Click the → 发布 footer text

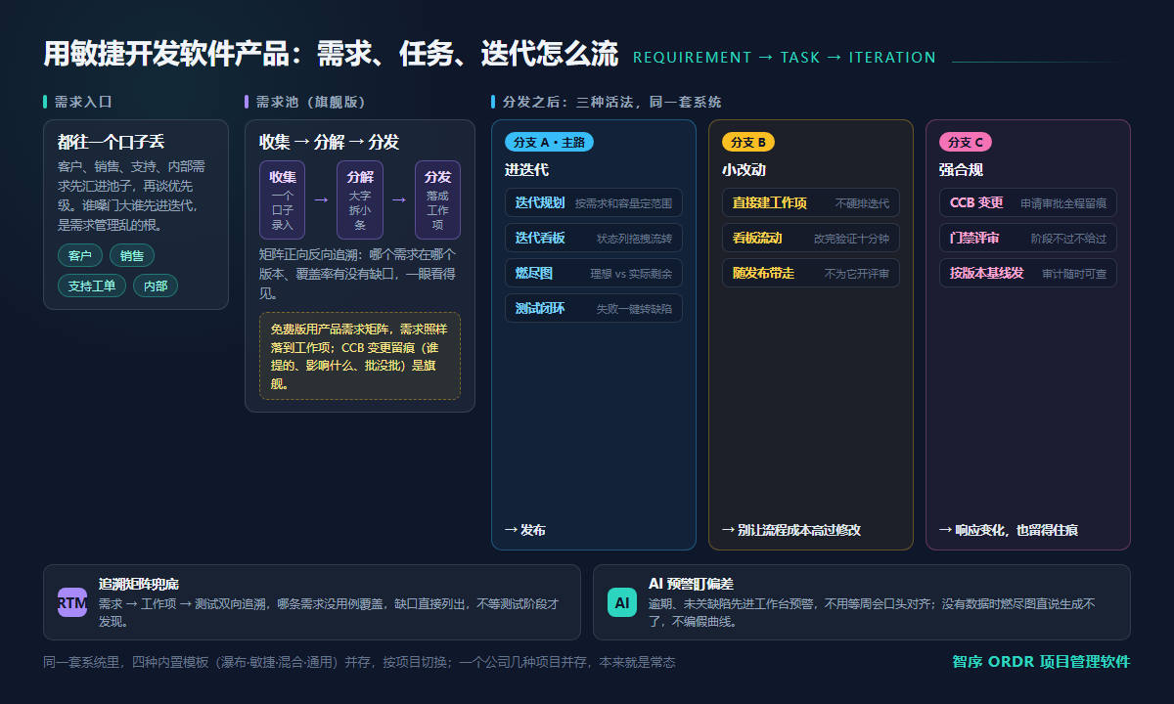coord(525,530)
